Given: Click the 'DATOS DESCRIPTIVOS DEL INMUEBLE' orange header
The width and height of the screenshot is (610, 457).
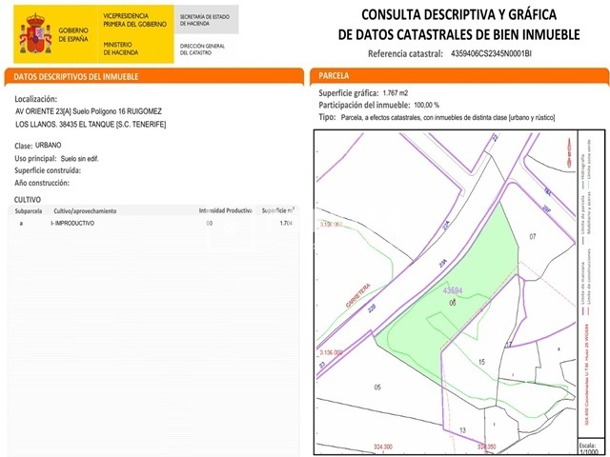Looking at the screenshot, I should [154, 76].
